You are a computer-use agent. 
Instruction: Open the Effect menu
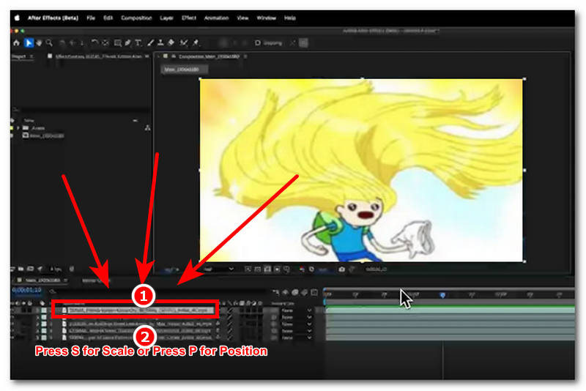(x=189, y=18)
